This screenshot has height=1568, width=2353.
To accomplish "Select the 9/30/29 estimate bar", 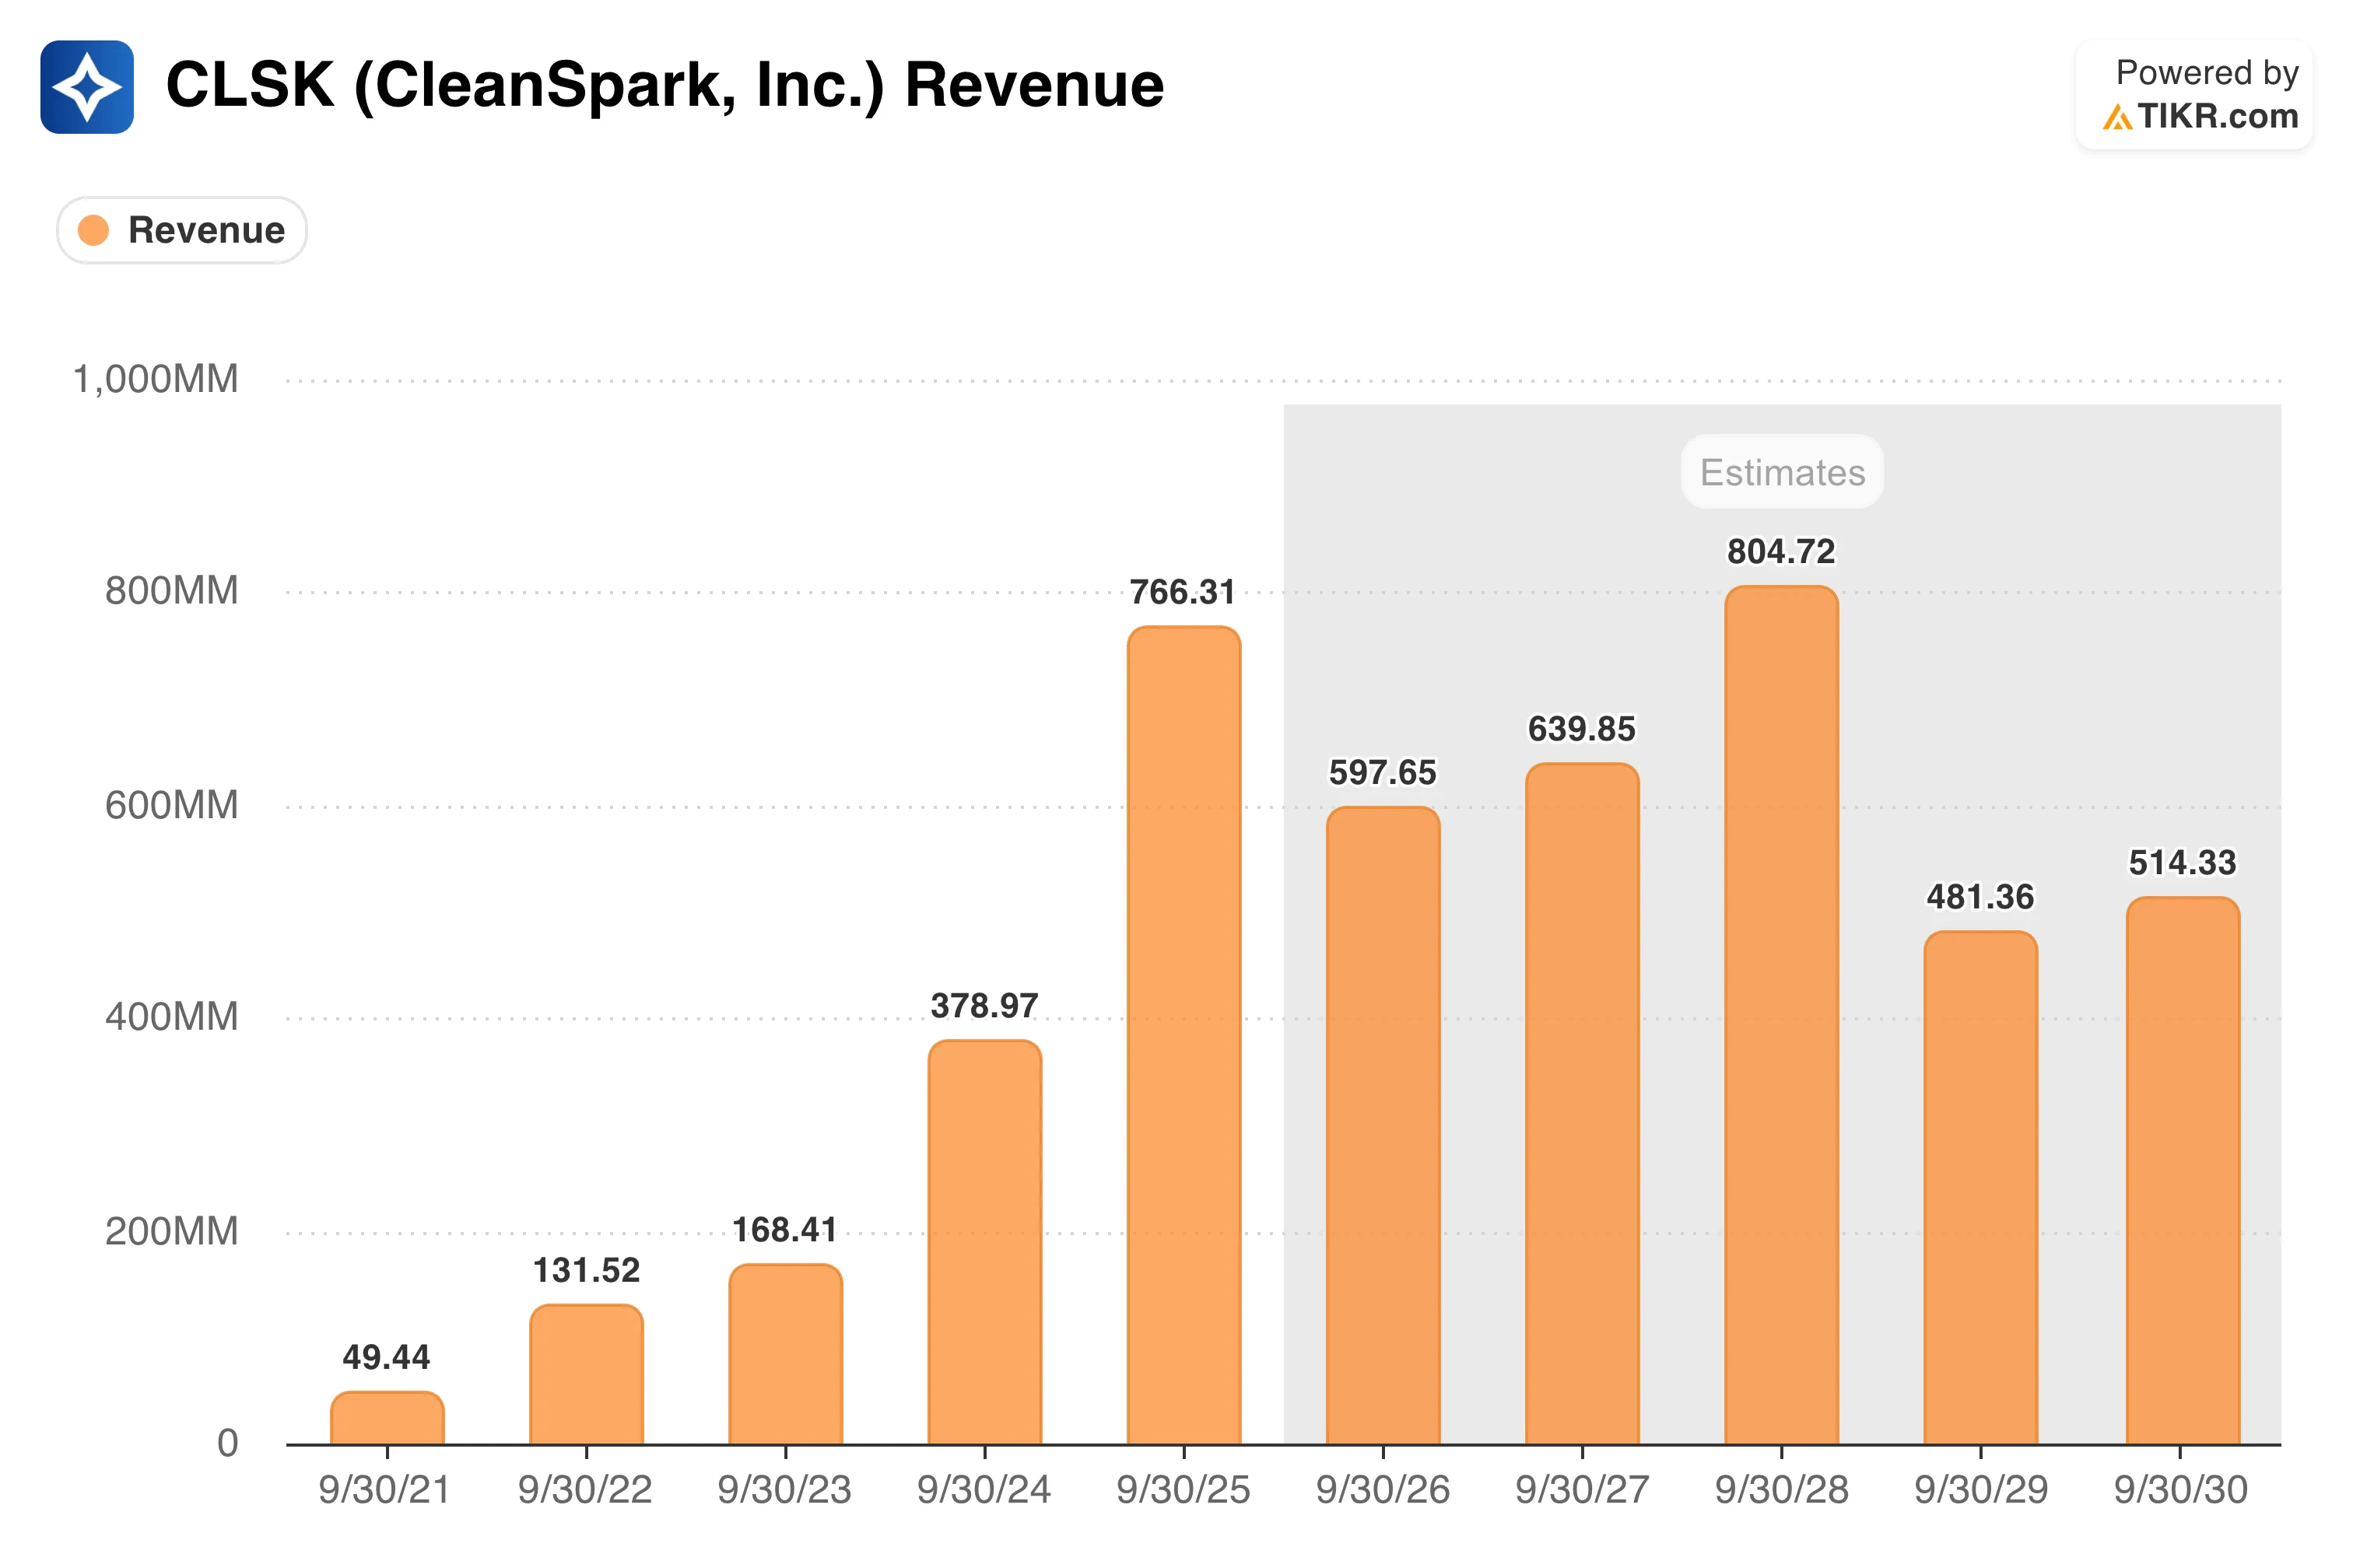I will point(1980,1188).
